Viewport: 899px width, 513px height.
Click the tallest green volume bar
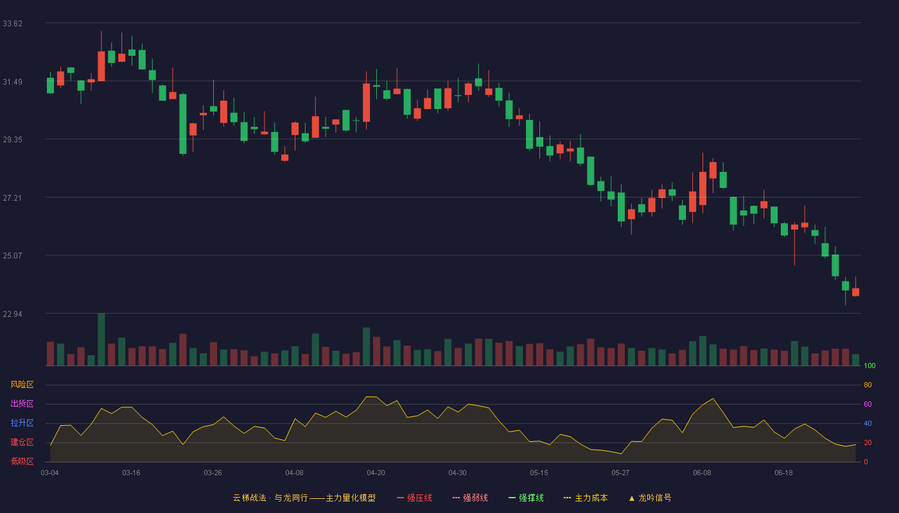101,339
